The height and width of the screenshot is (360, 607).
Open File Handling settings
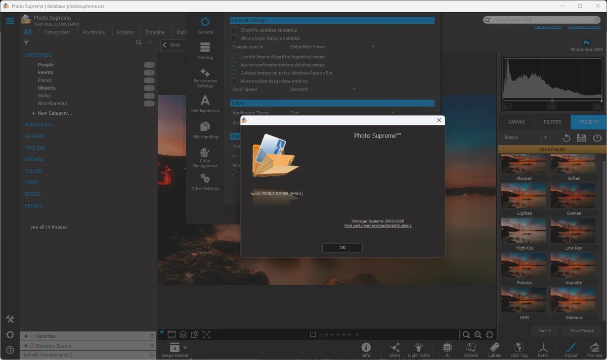pyautogui.click(x=205, y=130)
